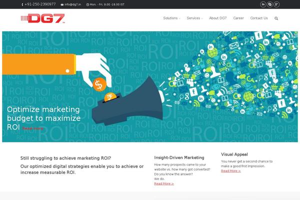Click the email envelope icon
The height and width of the screenshot is (200, 300).
62,4
